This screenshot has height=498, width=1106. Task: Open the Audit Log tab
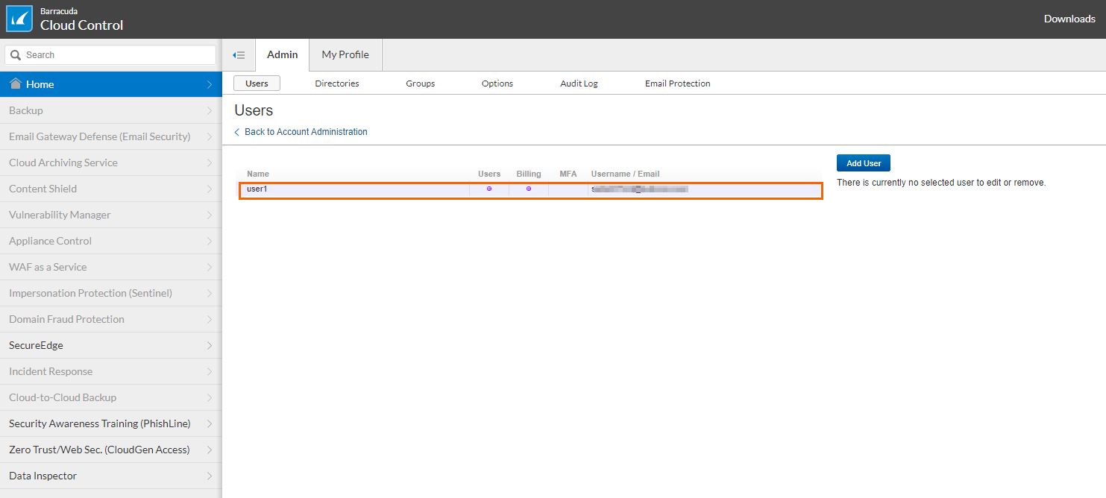tap(579, 83)
